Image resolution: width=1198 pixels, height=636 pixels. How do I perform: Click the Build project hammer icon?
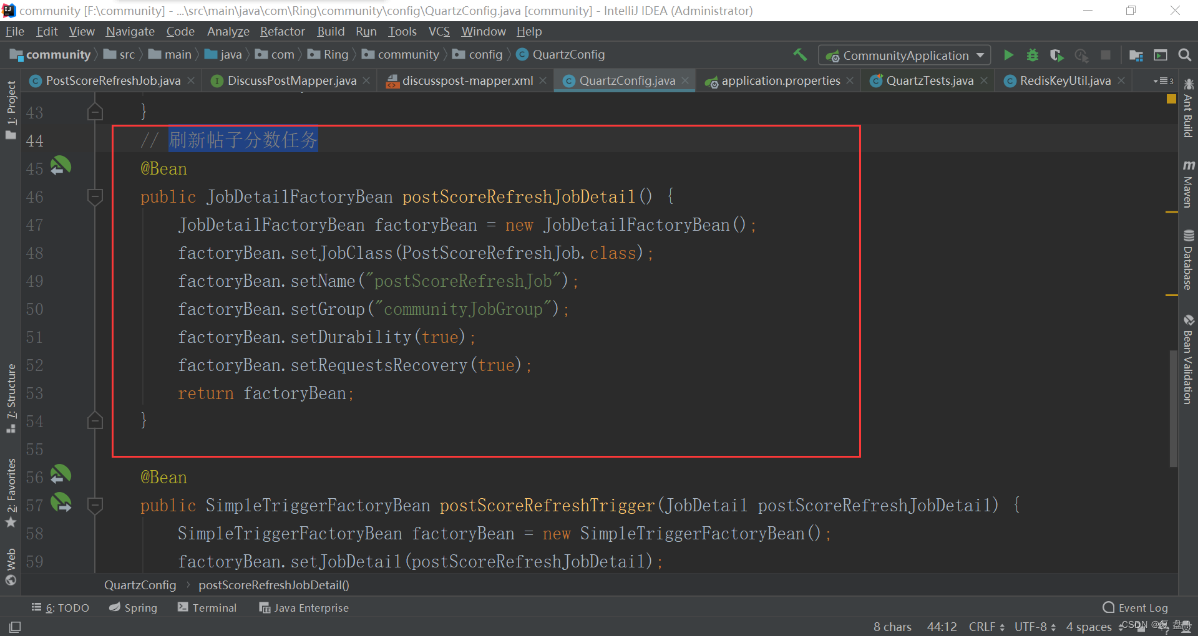(800, 55)
